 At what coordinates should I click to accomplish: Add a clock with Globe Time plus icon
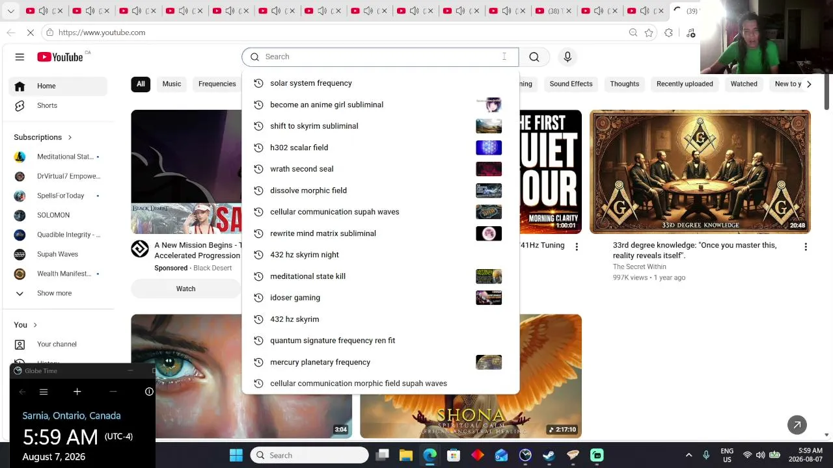[77, 392]
